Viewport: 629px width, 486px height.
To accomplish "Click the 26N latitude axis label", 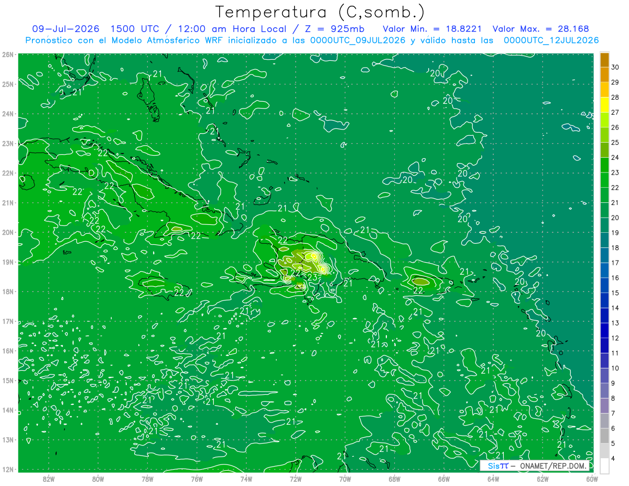I will (7, 55).
